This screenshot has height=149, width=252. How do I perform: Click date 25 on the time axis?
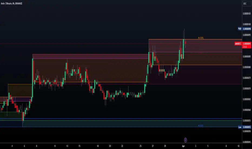[x=140, y=146]
